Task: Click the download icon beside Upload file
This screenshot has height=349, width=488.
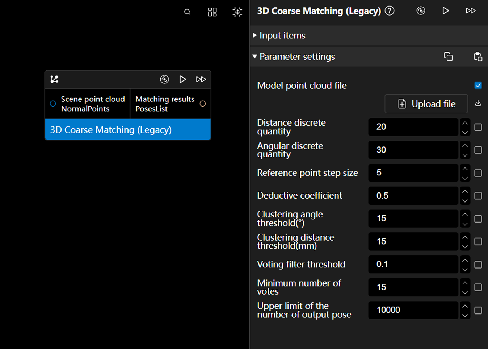Action: point(478,103)
